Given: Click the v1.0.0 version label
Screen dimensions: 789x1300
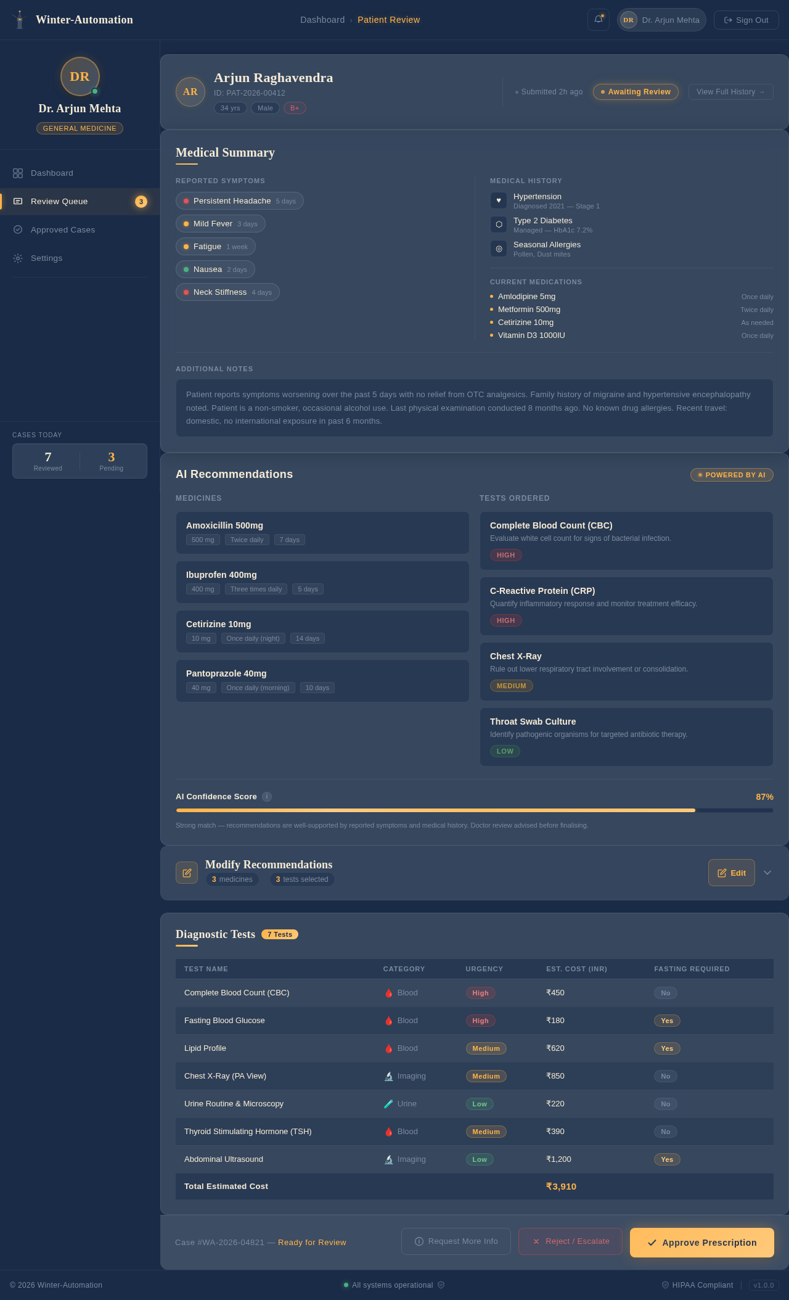Looking at the screenshot, I should (764, 1285).
